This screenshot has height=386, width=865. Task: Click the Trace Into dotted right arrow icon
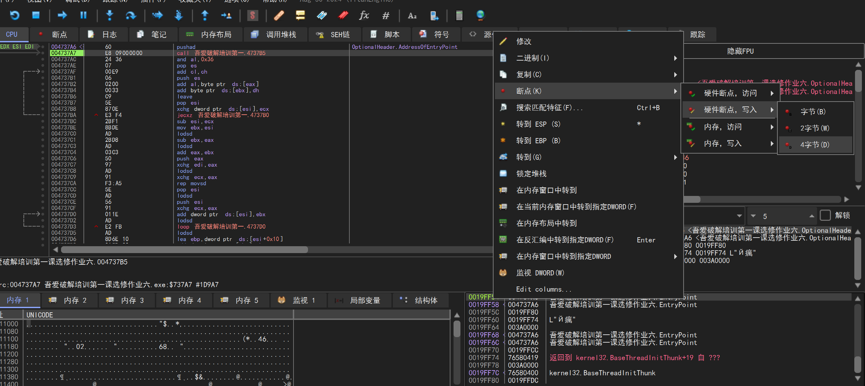click(157, 15)
